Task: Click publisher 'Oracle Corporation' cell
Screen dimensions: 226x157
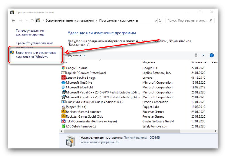Action: coord(155,102)
